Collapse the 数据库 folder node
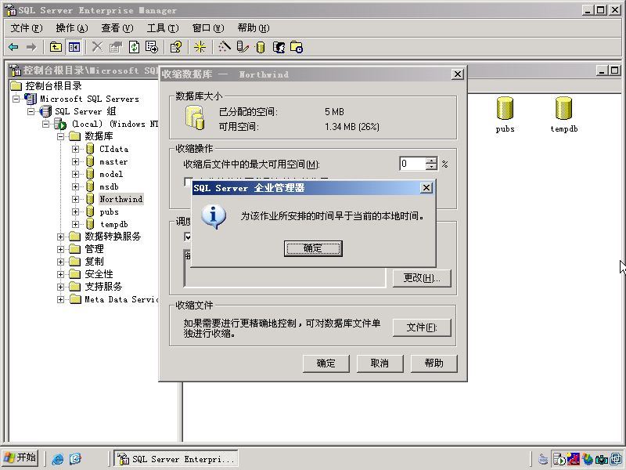Screen dimensions: 626x470 tap(61, 136)
